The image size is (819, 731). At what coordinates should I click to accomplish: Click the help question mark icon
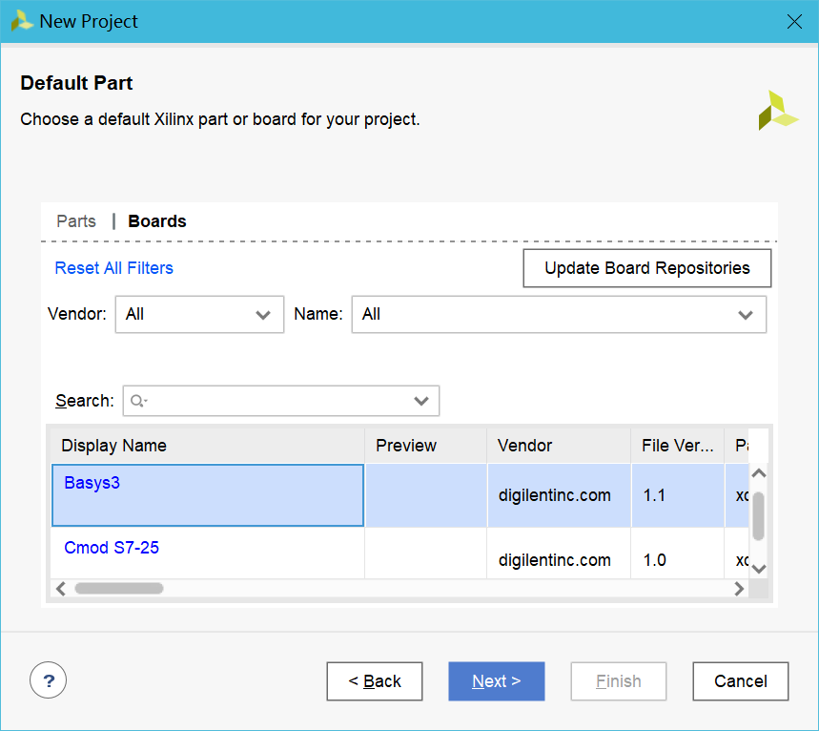pos(48,680)
